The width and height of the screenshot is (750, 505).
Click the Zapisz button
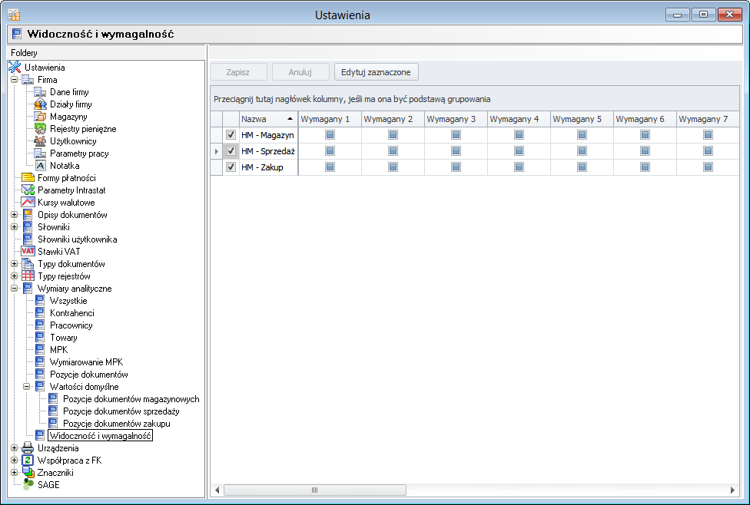238,72
